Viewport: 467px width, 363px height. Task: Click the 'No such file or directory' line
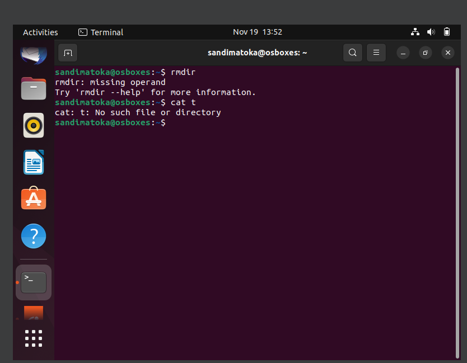tap(138, 112)
